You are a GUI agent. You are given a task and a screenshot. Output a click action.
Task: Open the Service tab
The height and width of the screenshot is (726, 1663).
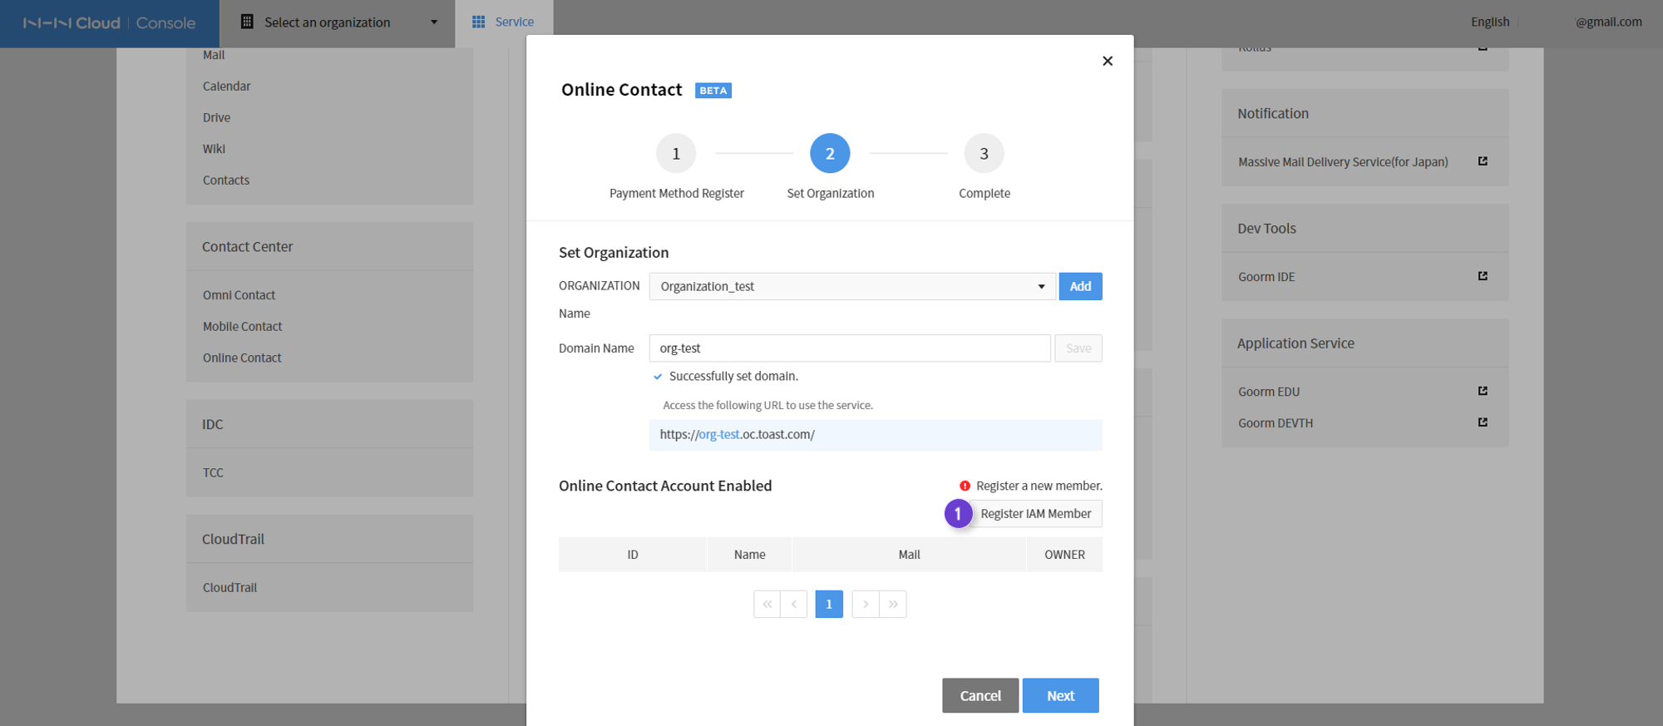[503, 22]
